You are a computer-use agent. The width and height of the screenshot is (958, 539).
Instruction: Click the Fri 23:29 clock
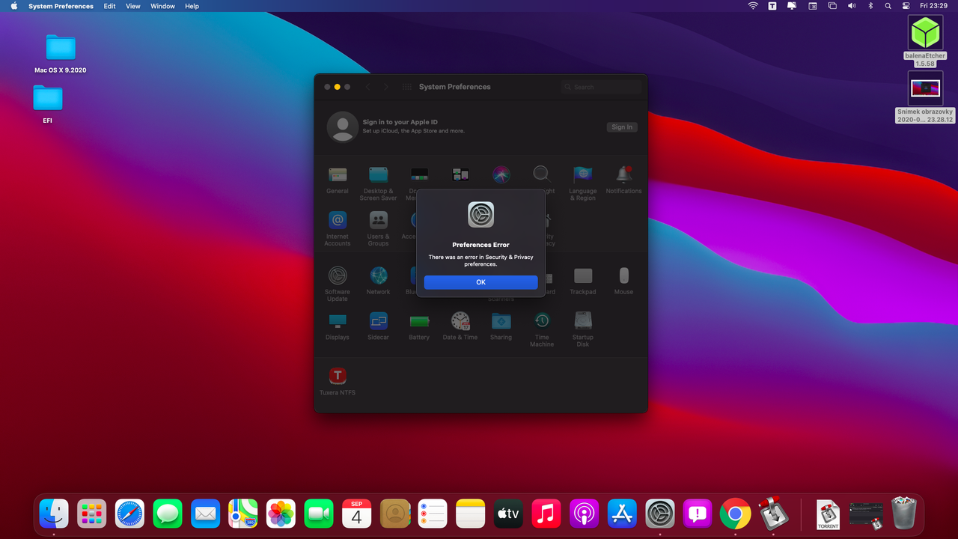tap(934, 6)
